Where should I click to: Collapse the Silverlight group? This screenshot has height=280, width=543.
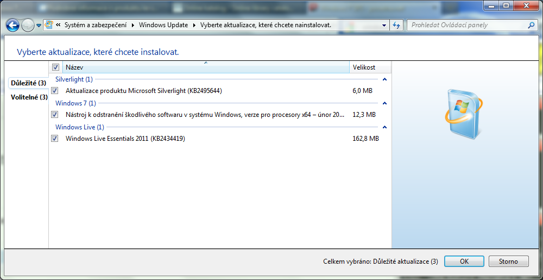[x=384, y=79]
